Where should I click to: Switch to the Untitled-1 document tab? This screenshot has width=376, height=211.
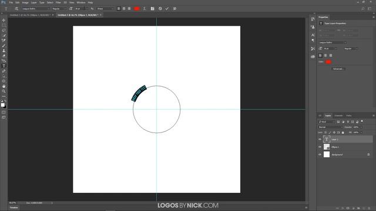(x=30, y=15)
